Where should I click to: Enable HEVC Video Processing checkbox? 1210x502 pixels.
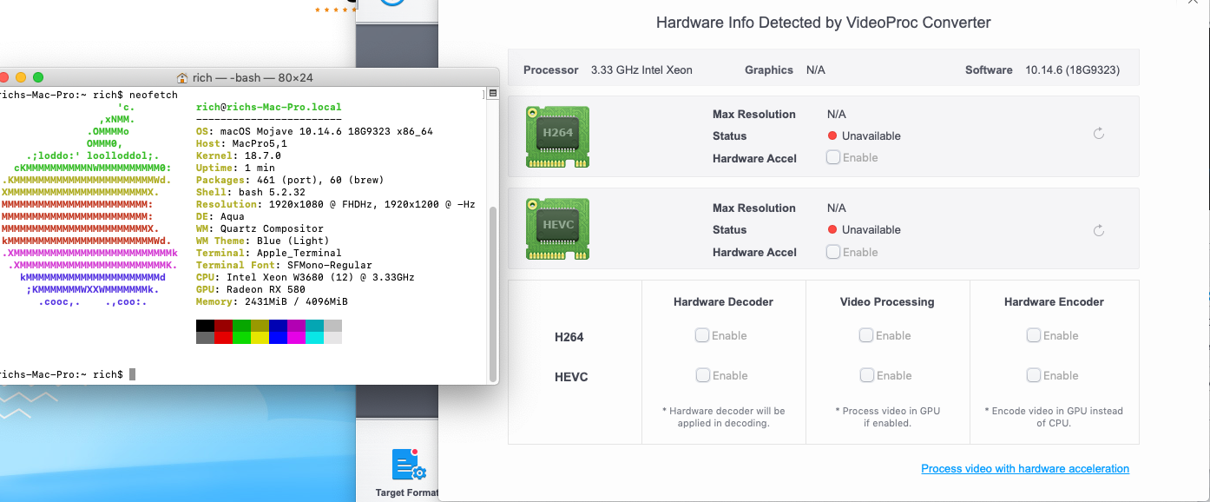click(866, 375)
